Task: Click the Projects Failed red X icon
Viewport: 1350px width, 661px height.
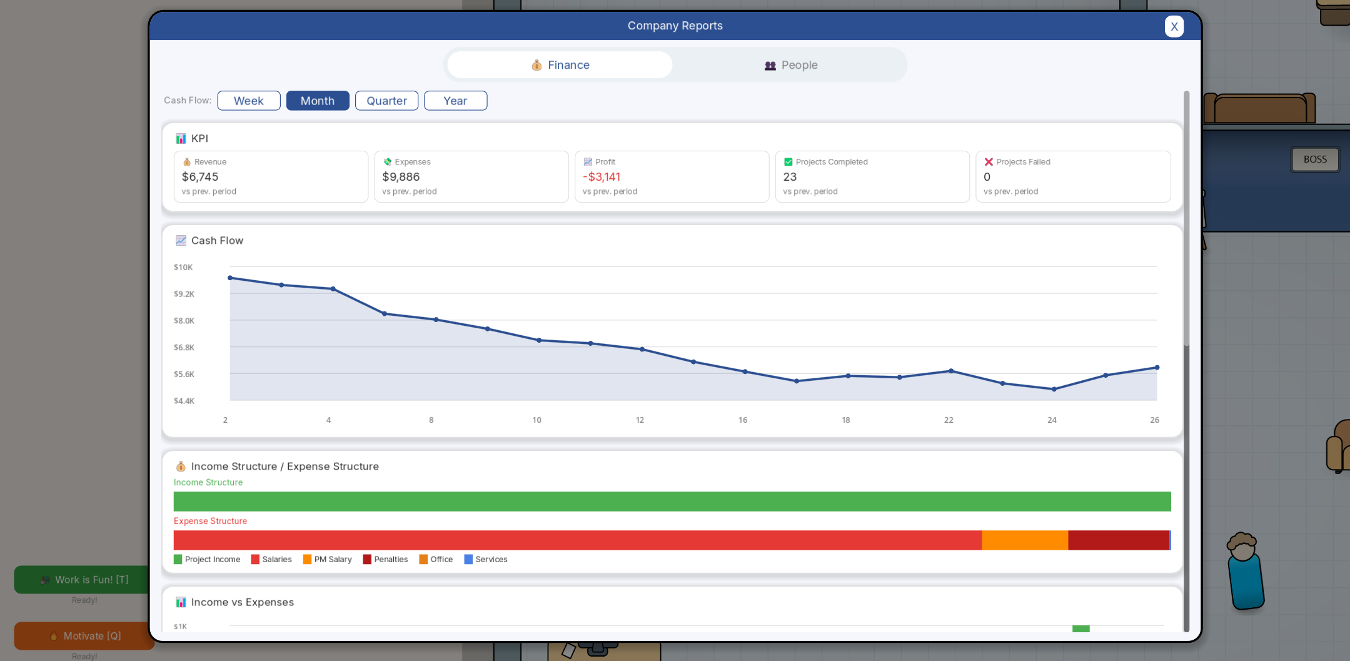Action: [x=989, y=162]
